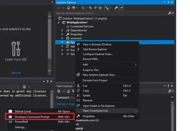Collapse the WebApplication1 project node
The height and width of the screenshot is (131, 190).
tap(59, 23)
